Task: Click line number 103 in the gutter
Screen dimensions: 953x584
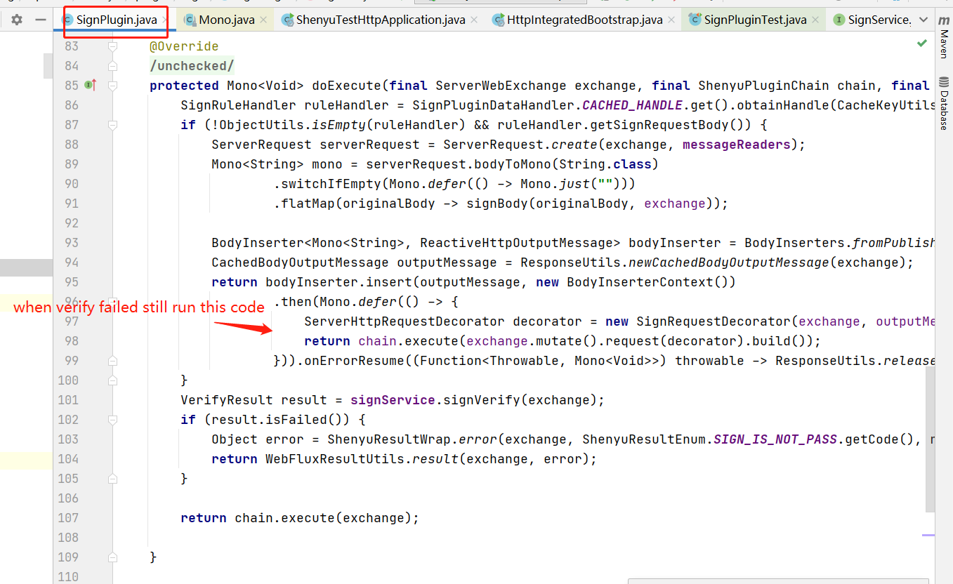Action: tap(68, 439)
